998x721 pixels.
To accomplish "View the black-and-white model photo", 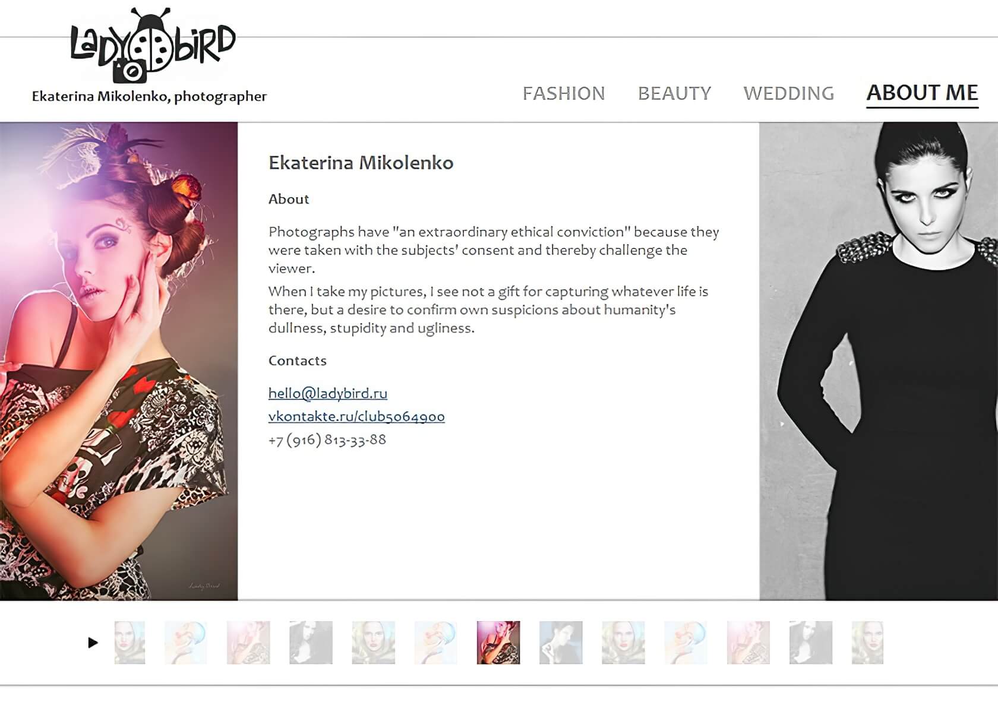I will pyautogui.click(x=879, y=361).
